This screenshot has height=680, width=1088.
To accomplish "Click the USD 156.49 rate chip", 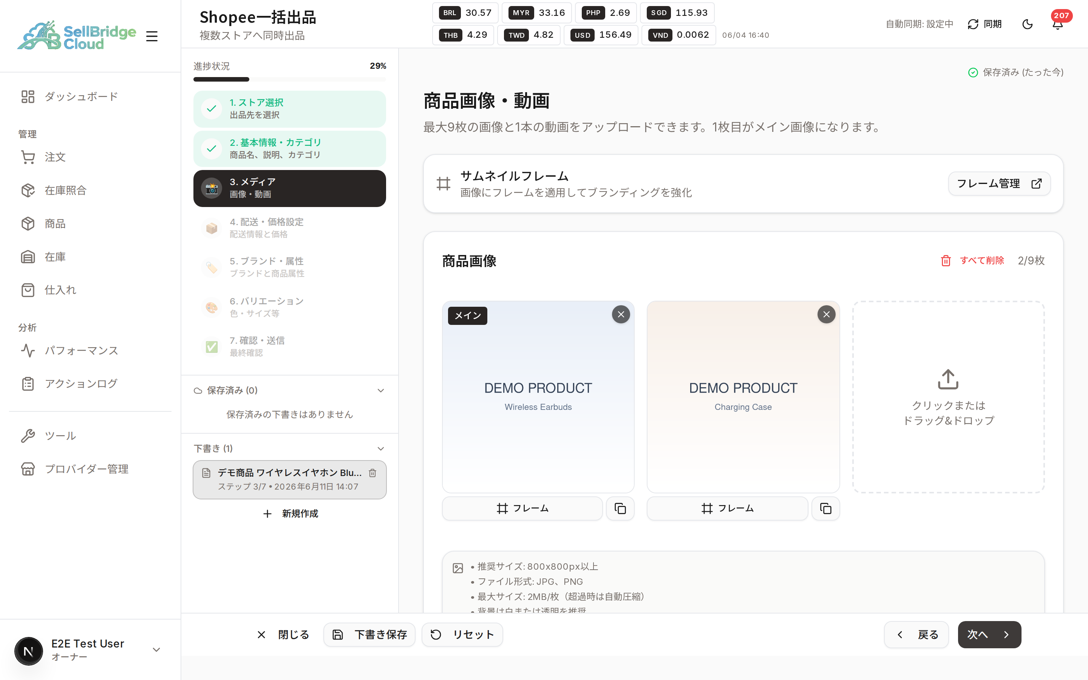I will 601,35.
